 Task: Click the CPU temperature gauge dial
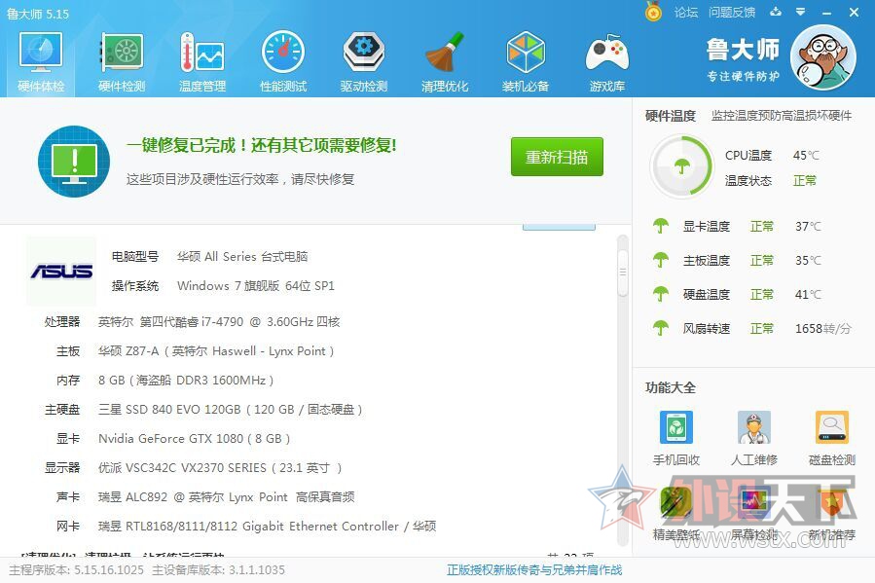coord(681,166)
